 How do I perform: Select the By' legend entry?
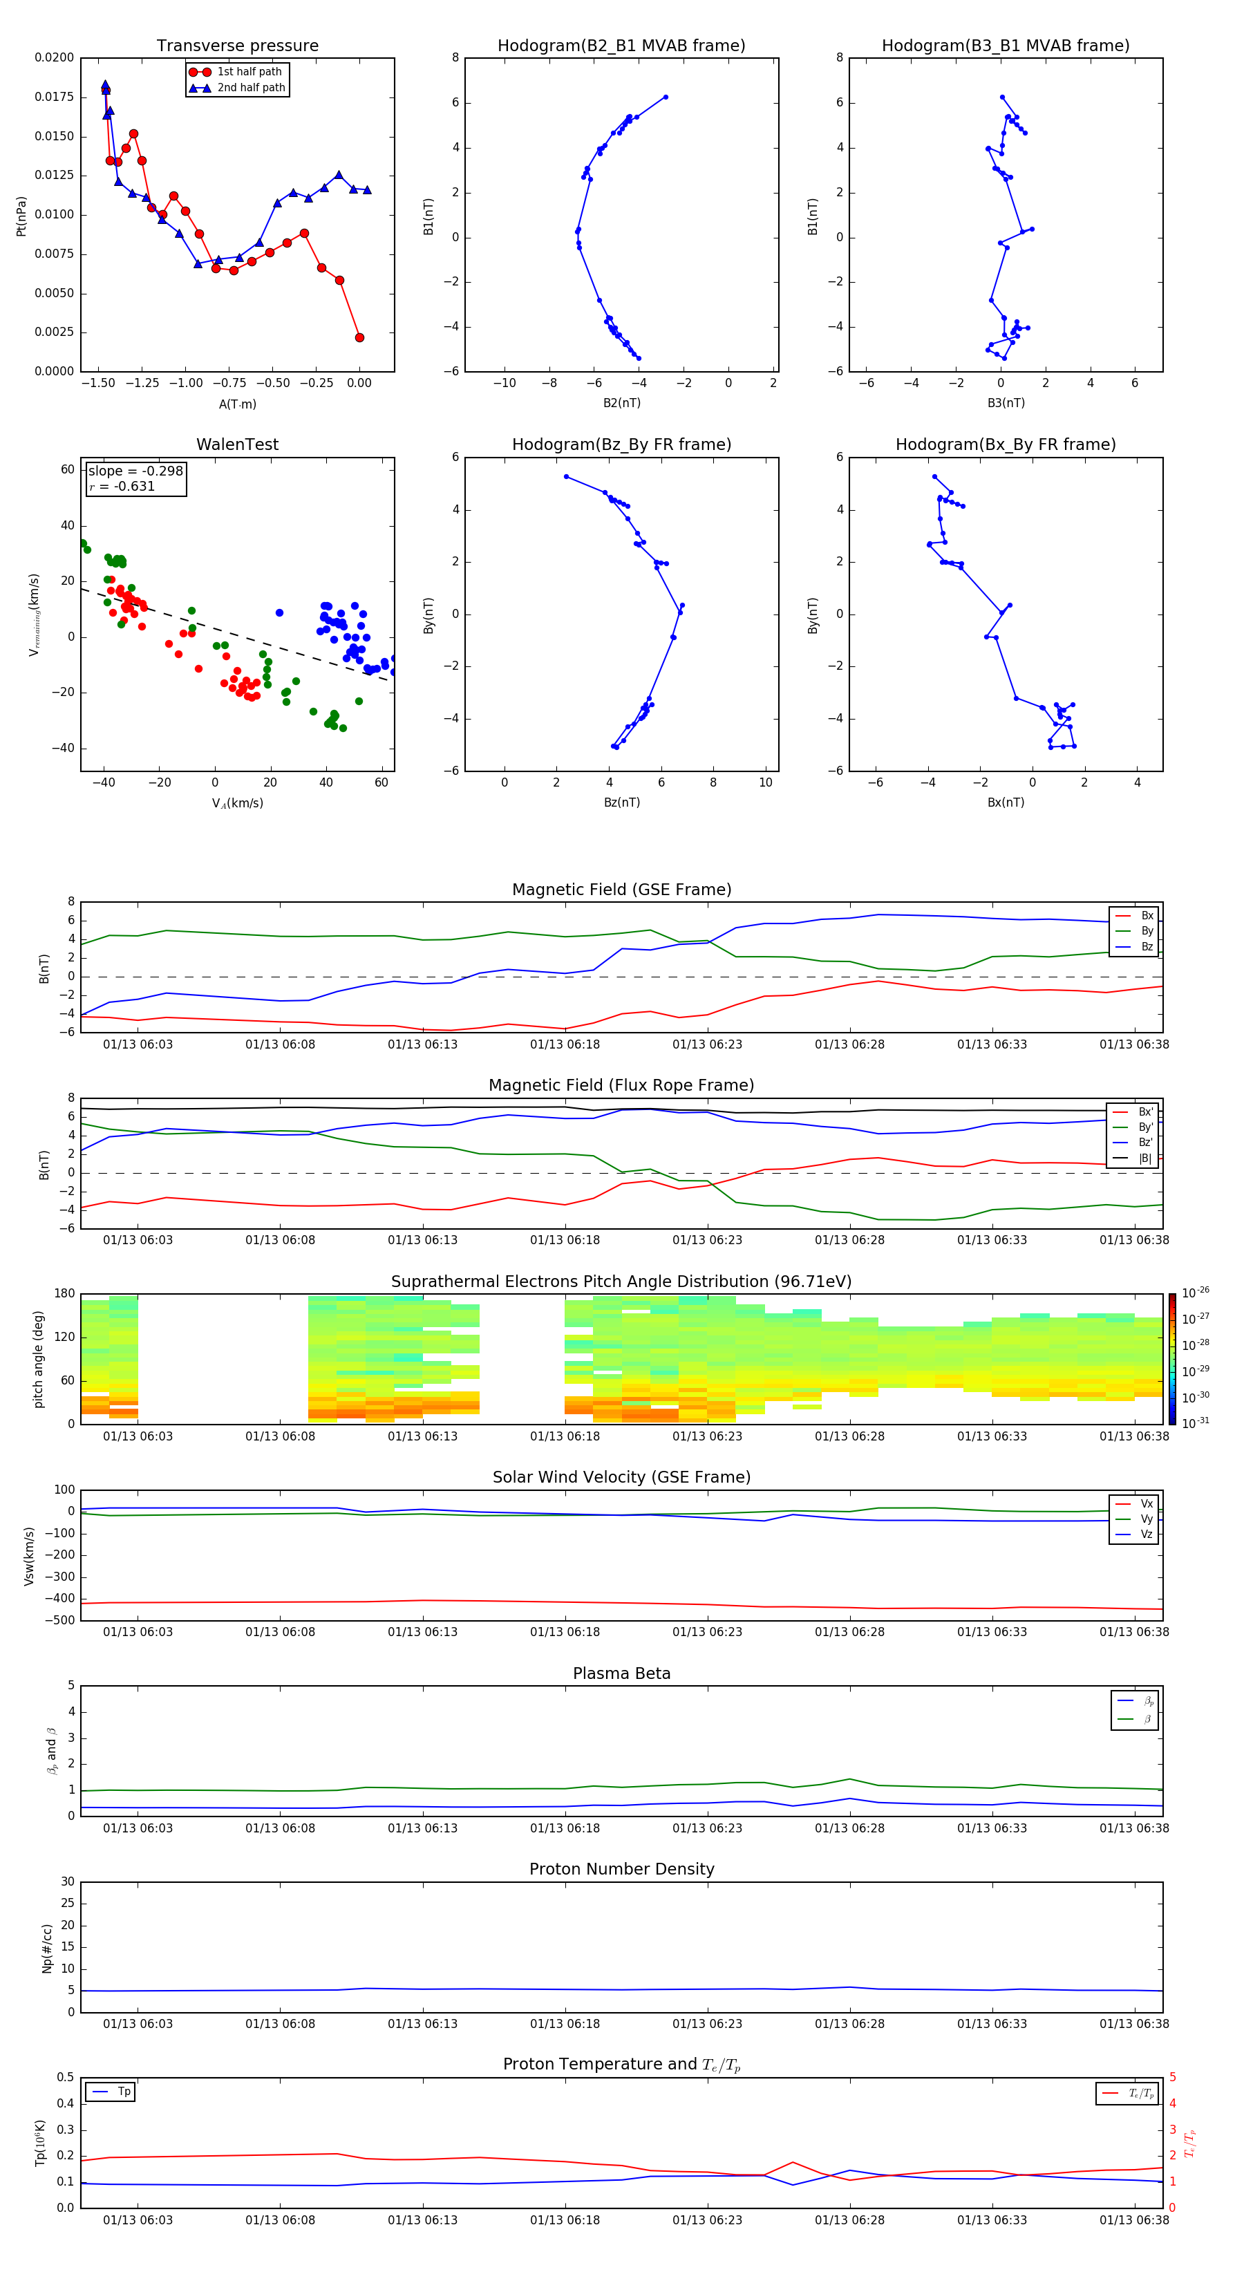click(1134, 1127)
